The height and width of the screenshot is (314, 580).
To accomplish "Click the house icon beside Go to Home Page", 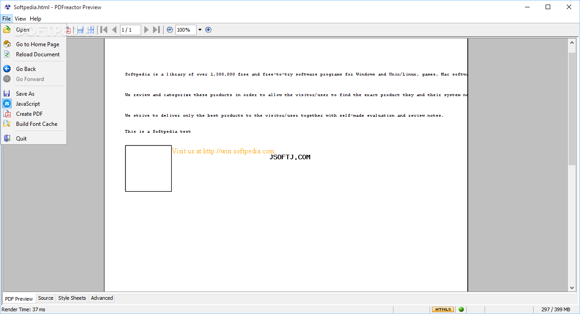I will (7, 44).
